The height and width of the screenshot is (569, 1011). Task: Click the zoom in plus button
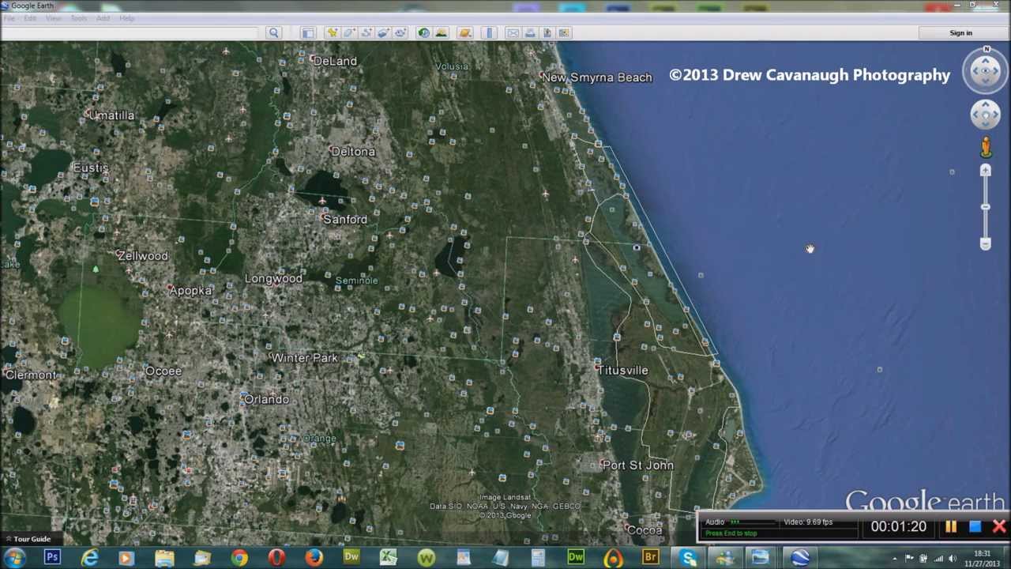click(x=986, y=171)
